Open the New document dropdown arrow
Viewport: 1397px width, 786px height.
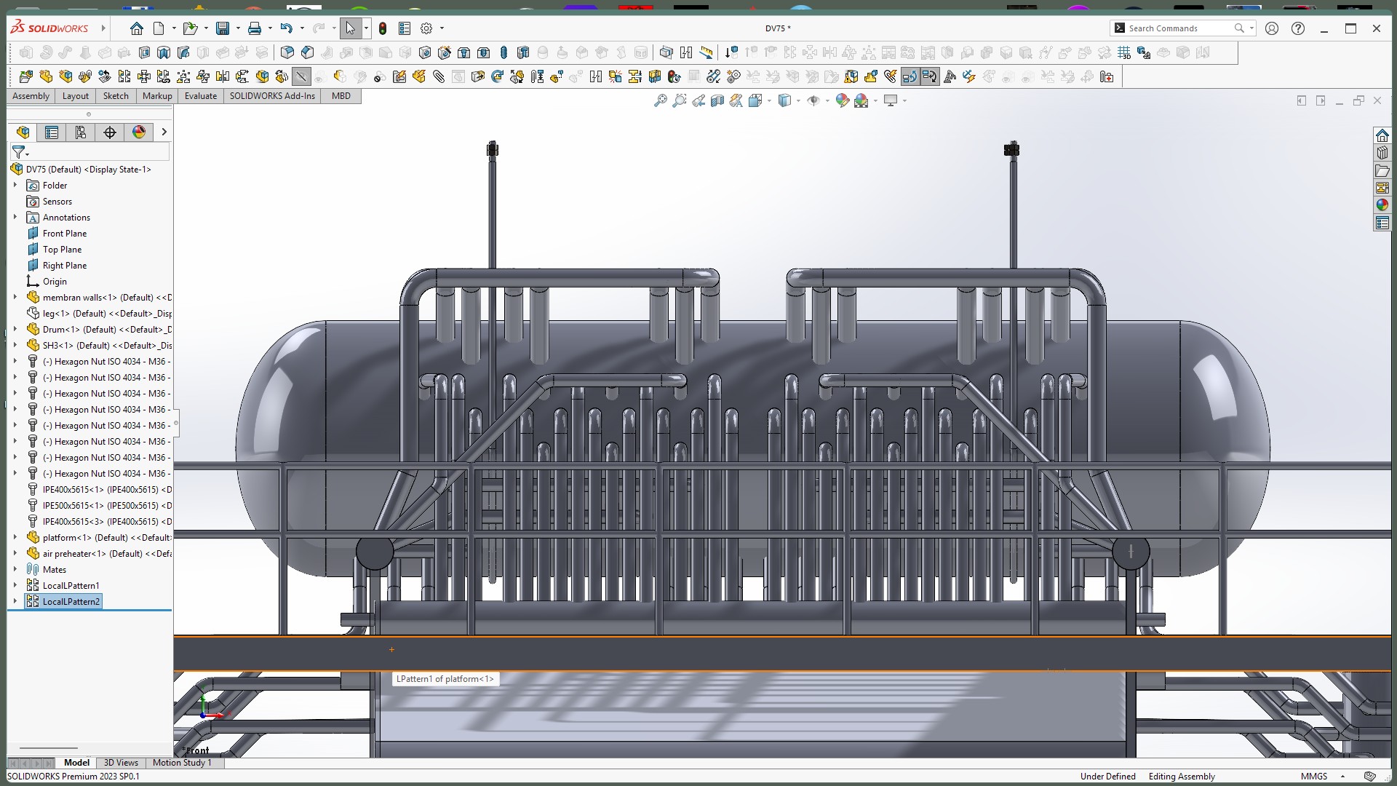(174, 28)
